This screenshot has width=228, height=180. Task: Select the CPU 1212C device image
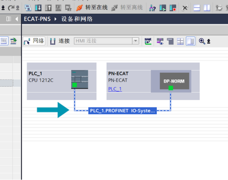tap(80, 79)
